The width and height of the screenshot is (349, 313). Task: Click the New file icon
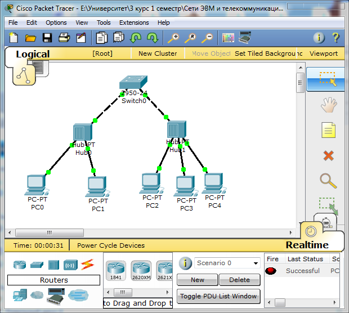(x=14, y=37)
